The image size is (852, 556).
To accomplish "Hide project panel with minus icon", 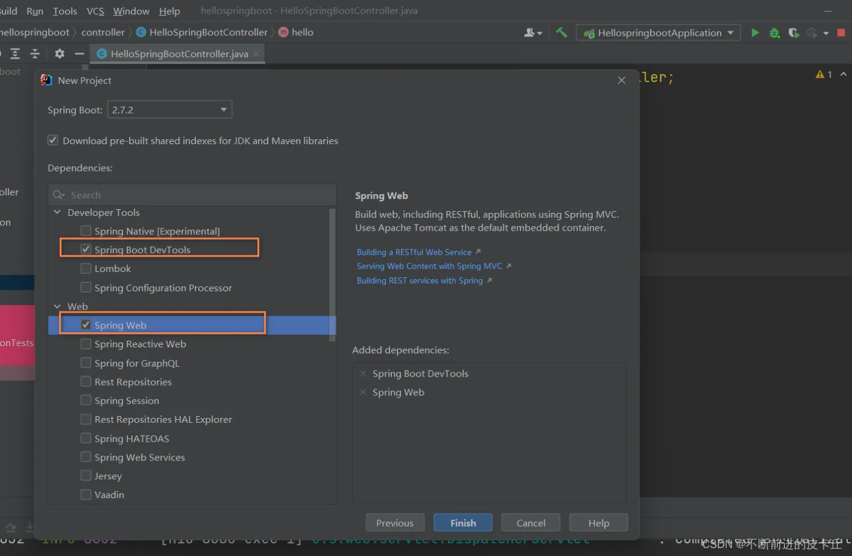I will tap(79, 54).
